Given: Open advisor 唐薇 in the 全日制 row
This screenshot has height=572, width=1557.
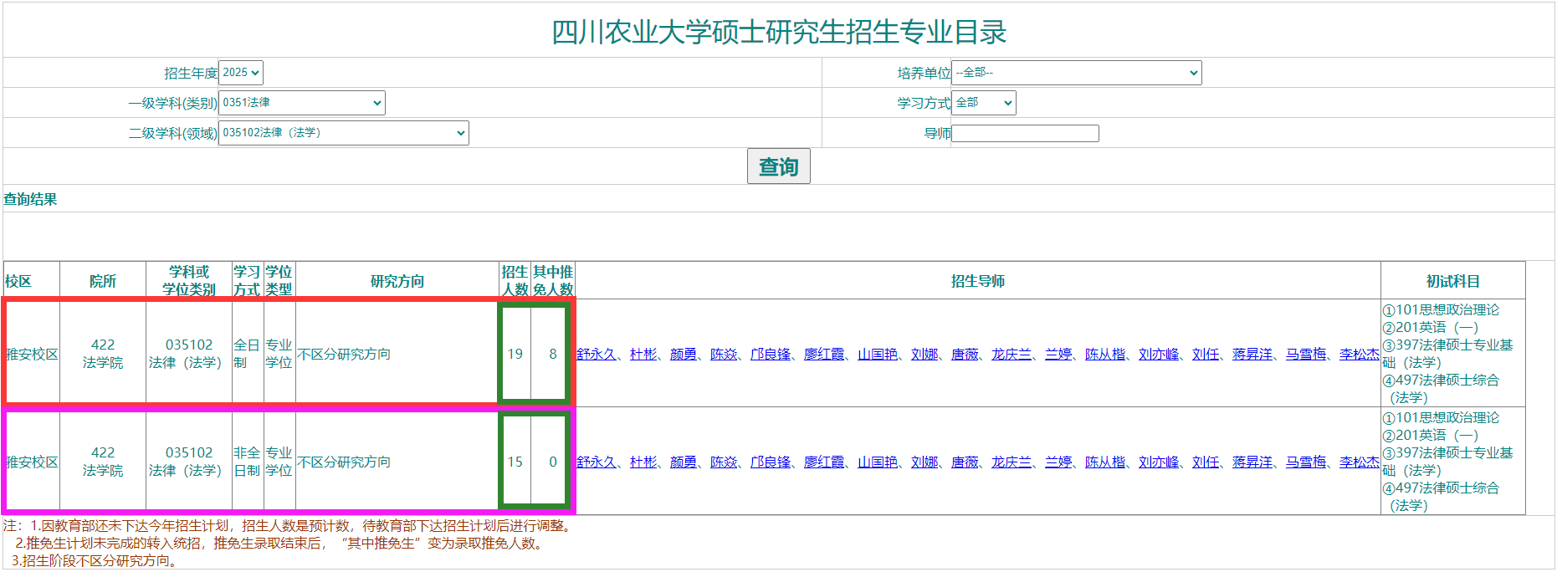Looking at the screenshot, I should pyautogui.click(x=965, y=355).
